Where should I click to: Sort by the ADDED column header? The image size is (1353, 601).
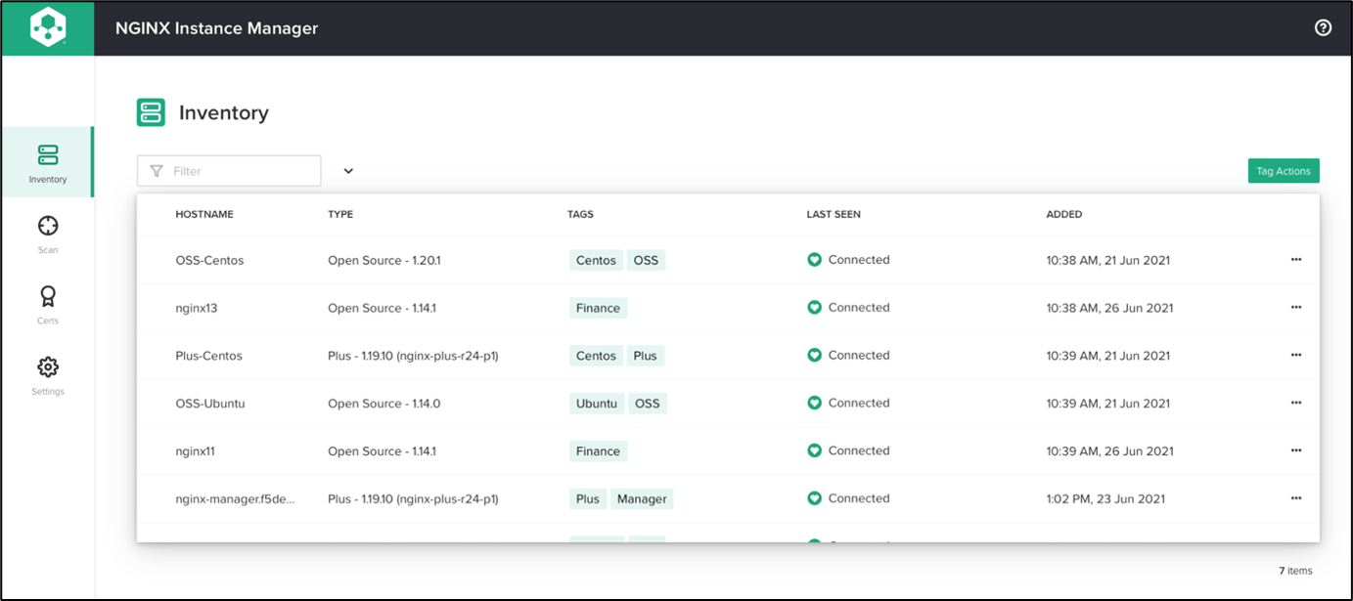pos(1064,214)
